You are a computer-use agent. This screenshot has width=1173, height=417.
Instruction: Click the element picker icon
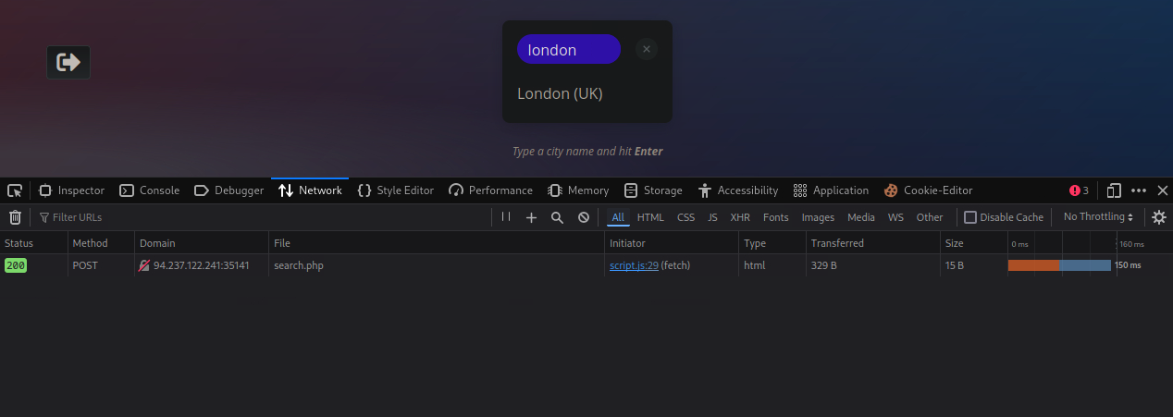pos(15,190)
